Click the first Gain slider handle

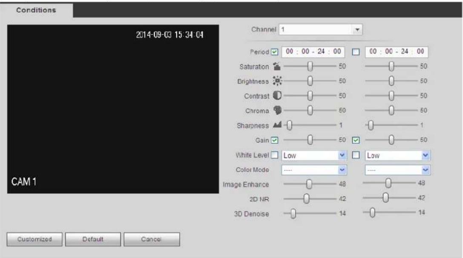click(310, 139)
